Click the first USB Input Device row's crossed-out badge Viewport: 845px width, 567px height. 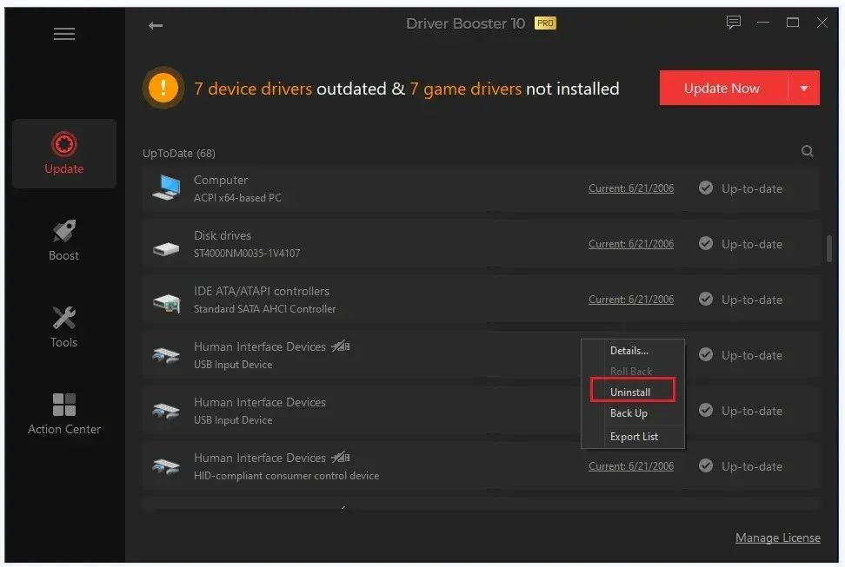click(x=341, y=346)
